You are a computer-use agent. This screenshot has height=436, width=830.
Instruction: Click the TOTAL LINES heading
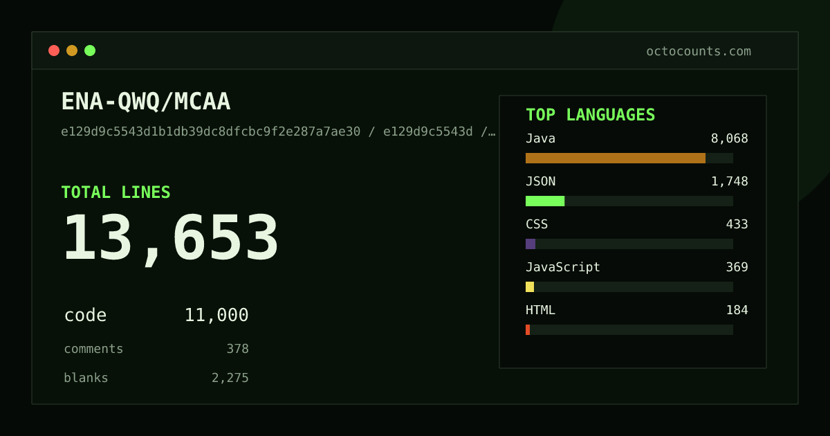pos(116,192)
